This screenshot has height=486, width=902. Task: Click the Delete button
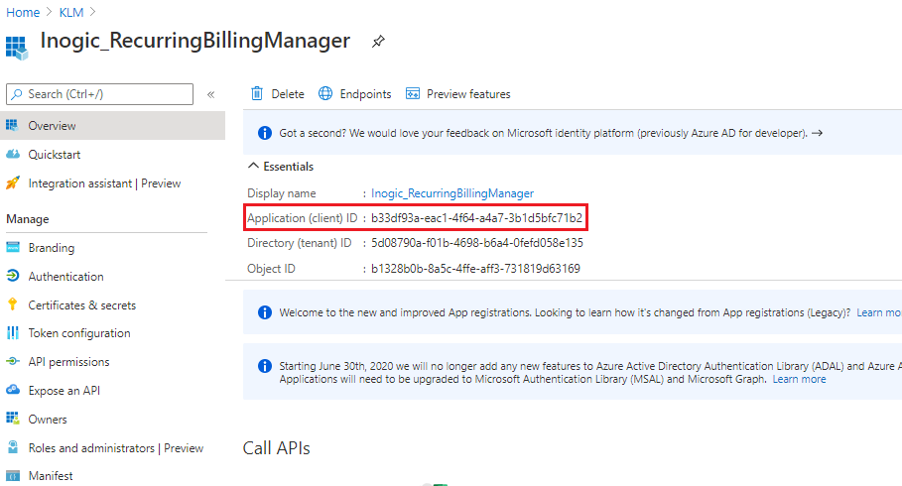pos(277,94)
